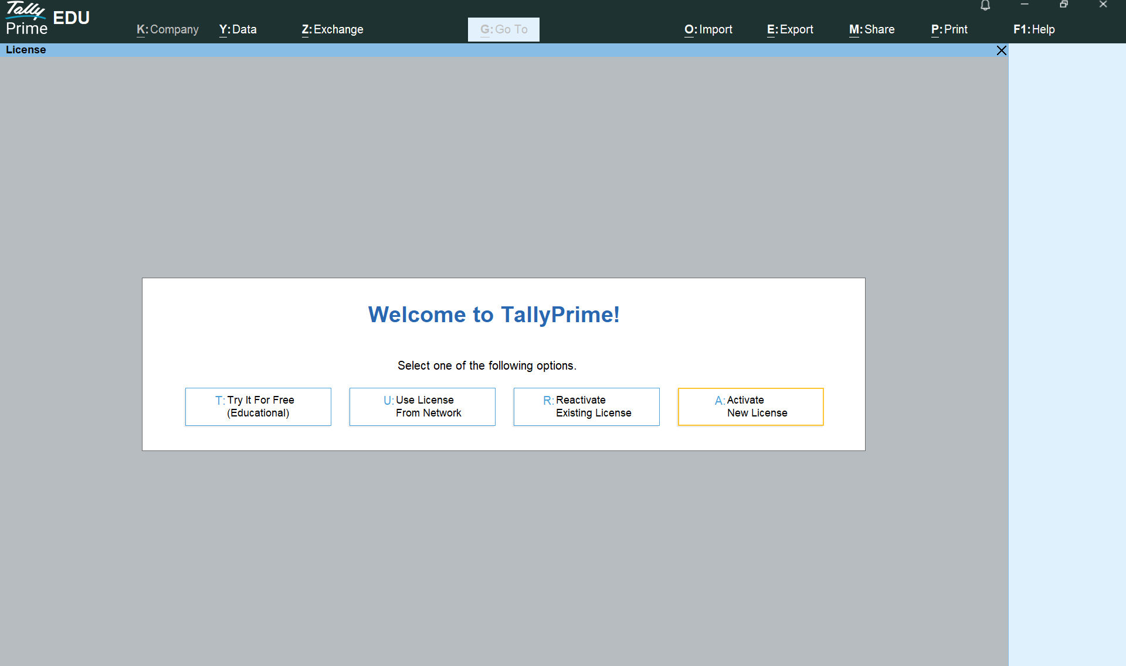The image size is (1126, 666).
Task: Open the P: Print menu
Action: [x=949, y=29]
